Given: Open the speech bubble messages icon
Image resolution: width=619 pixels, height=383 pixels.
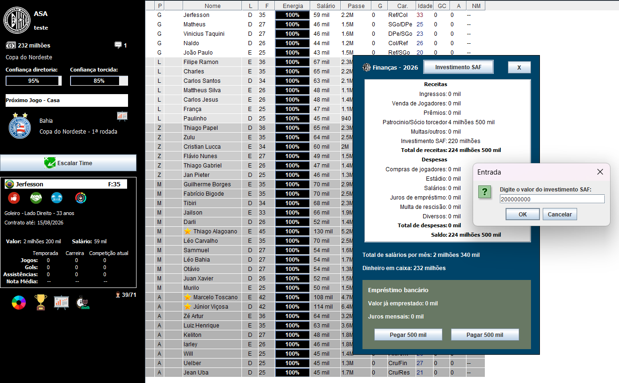Looking at the screenshot, I should click(118, 45).
